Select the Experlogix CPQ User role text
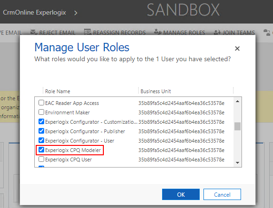This screenshot has height=208, width=273. [69, 160]
